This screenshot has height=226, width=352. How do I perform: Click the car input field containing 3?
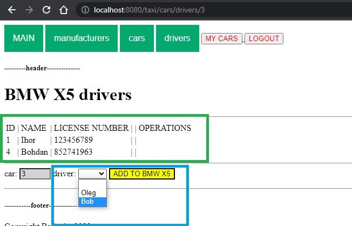[35, 174]
